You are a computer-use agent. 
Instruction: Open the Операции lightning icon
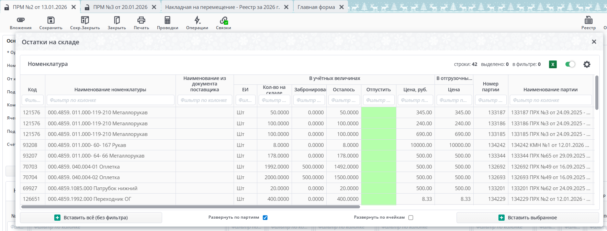pyautogui.click(x=197, y=20)
